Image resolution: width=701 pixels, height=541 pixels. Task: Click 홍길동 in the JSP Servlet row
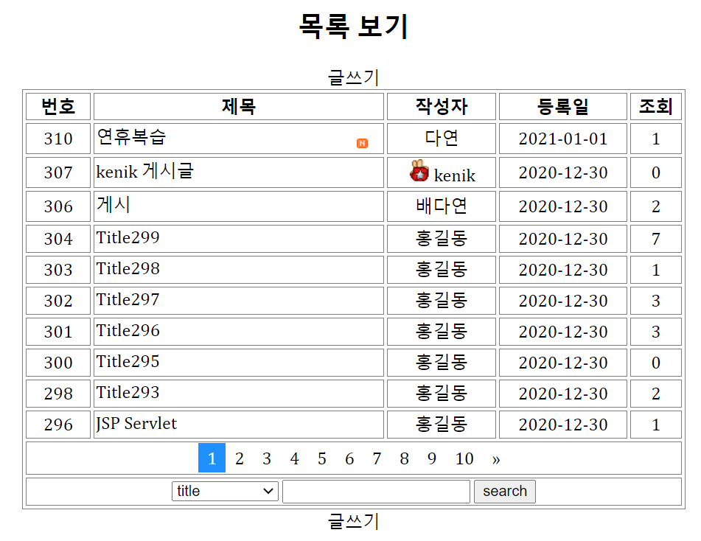(442, 424)
